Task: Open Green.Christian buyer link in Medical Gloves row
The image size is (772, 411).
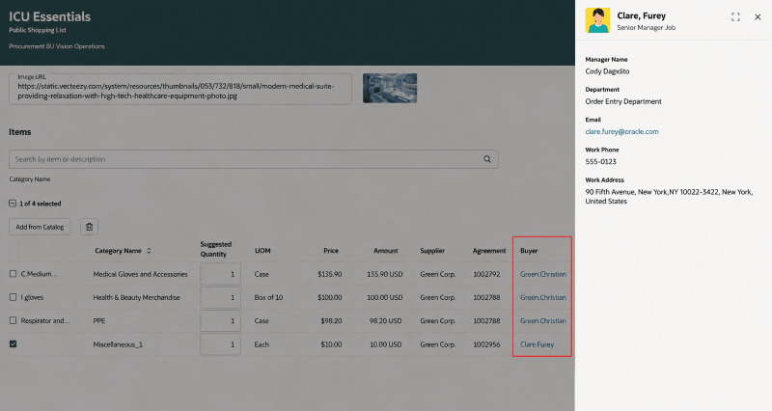Action: coord(543,274)
